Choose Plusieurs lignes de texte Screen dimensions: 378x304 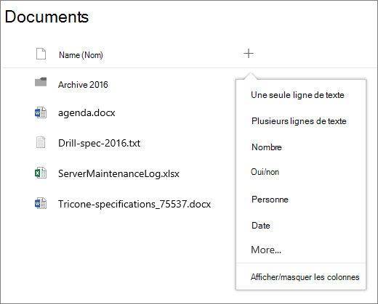tap(299, 121)
